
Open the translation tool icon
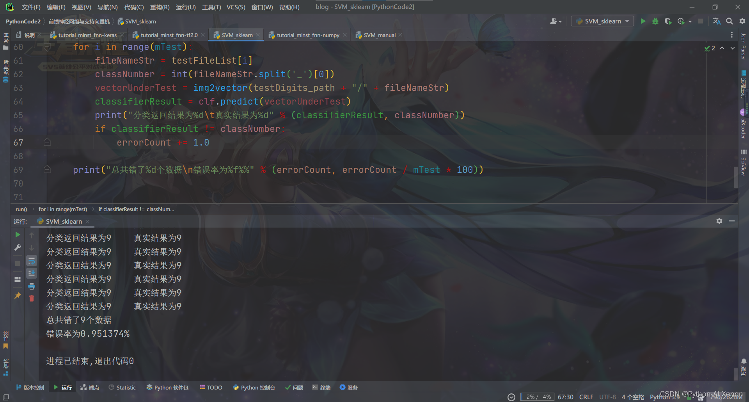[x=717, y=21]
